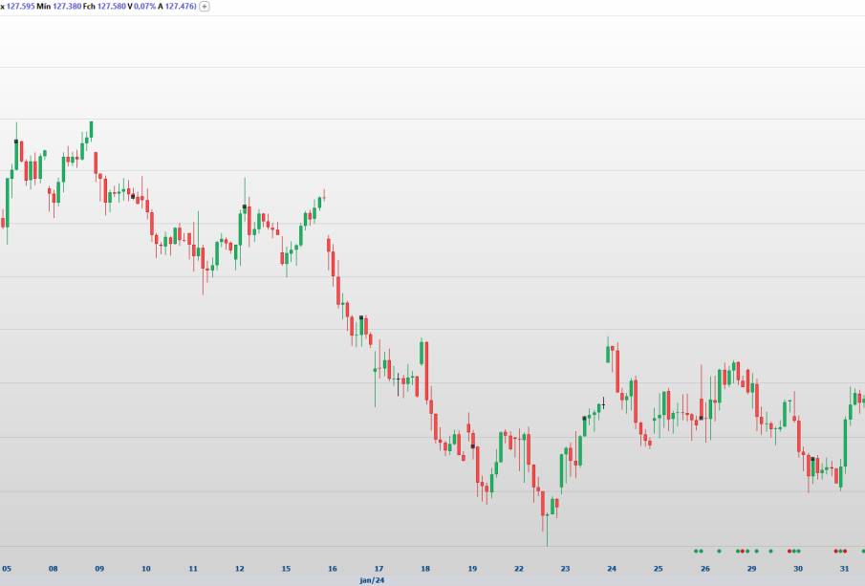
Task: Click the red gap-up candle at date 24
Action: point(617,370)
